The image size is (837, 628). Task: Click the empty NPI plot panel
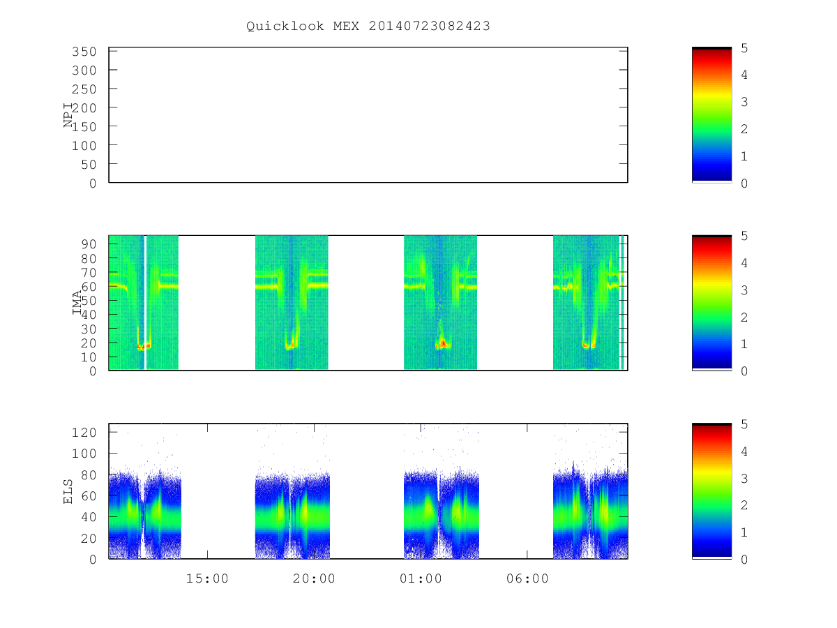368,115
